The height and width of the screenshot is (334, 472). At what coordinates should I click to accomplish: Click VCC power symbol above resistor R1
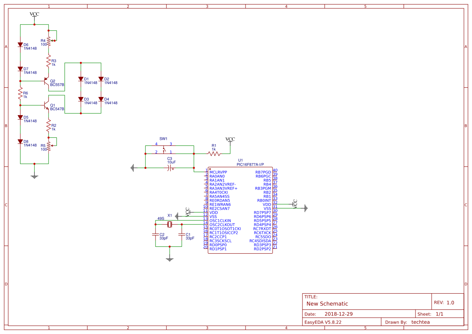[230, 140]
